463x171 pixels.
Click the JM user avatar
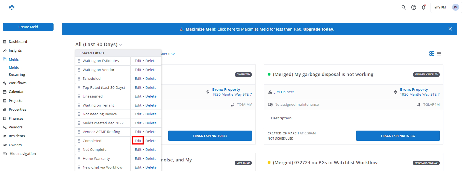click(x=455, y=7)
